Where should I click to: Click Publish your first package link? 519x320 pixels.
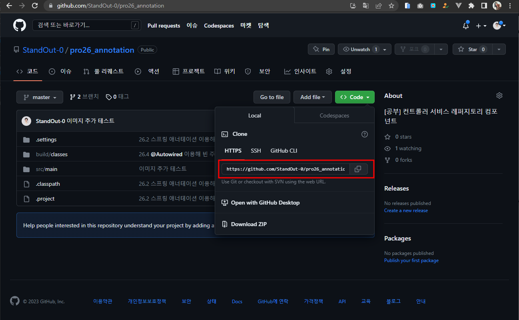(411, 260)
